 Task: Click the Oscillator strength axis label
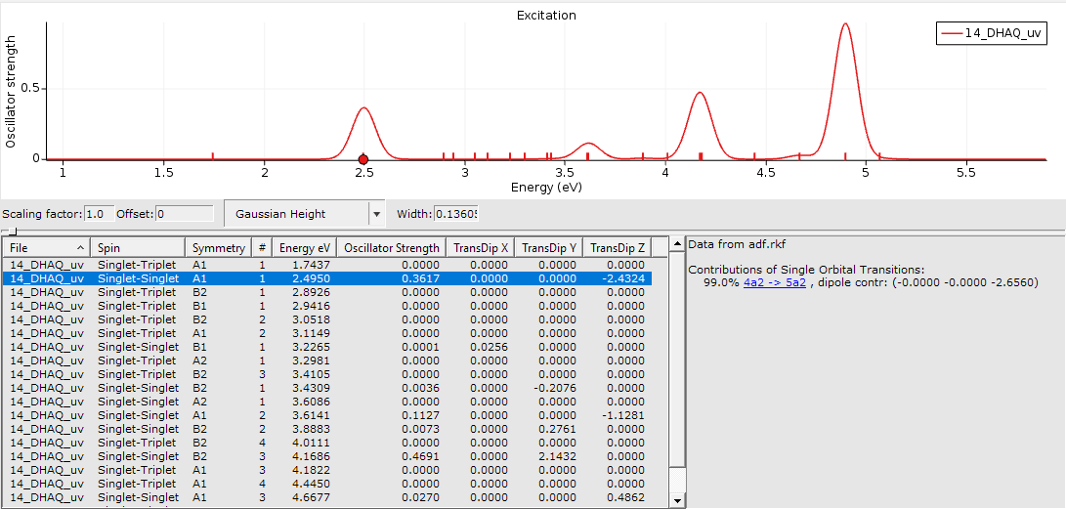point(11,94)
